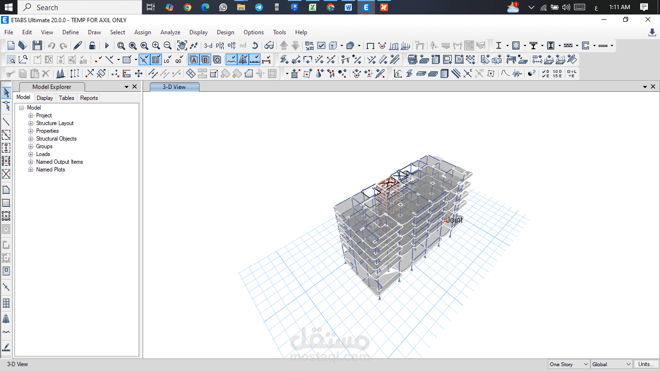Pick the Draw line tool in left toolbar
Screen dimensions: 660x371
click(x=6, y=121)
